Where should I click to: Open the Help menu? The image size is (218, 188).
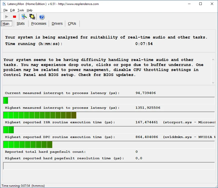(x=29, y=10)
